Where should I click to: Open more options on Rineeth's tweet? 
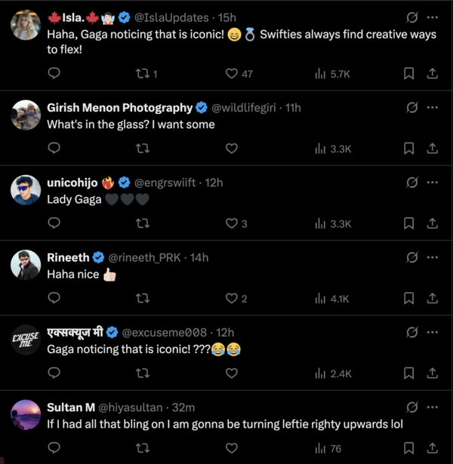[x=433, y=257]
